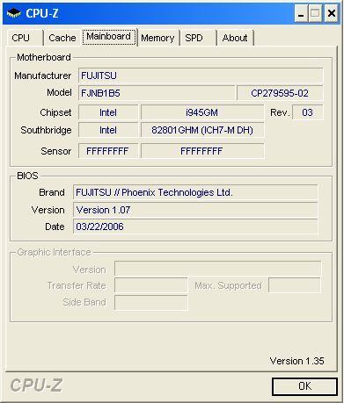Click the first Sensor FFFFFFFF field
344x403 pixels.
[108, 151]
